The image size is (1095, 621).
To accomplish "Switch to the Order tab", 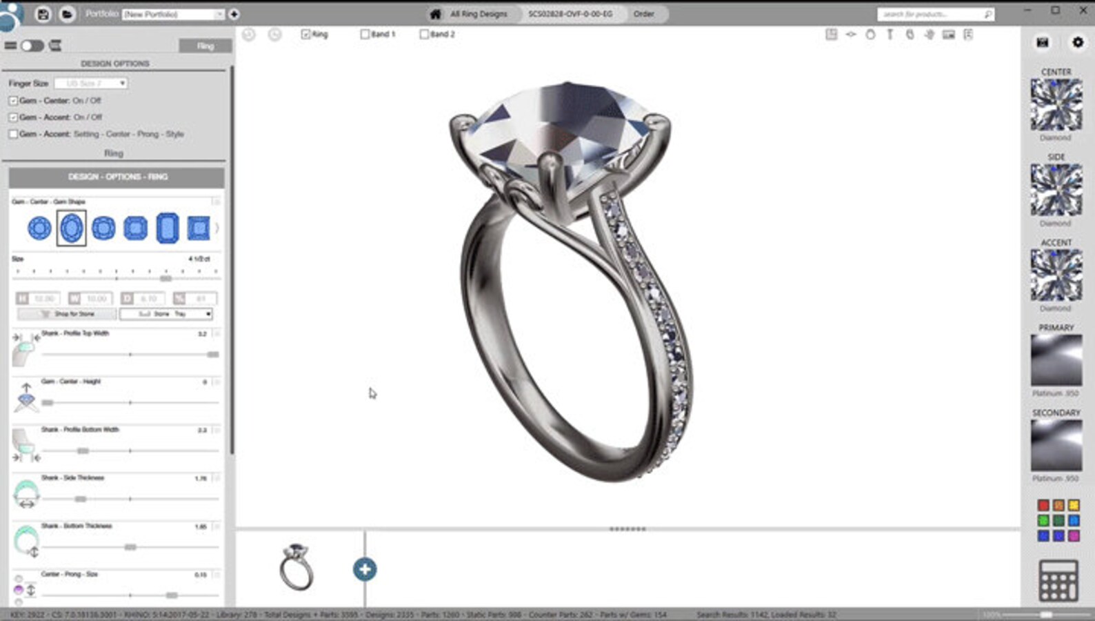I will pyautogui.click(x=643, y=14).
